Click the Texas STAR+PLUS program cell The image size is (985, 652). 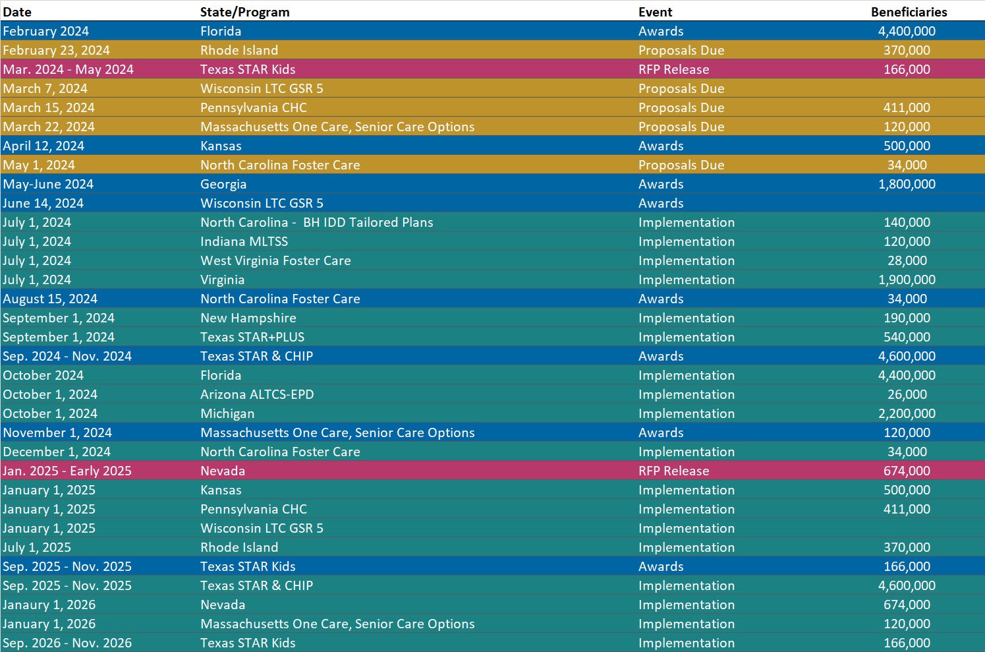click(x=252, y=337)
